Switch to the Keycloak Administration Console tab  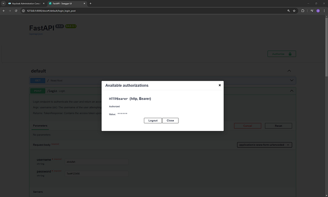coord(26,4)
